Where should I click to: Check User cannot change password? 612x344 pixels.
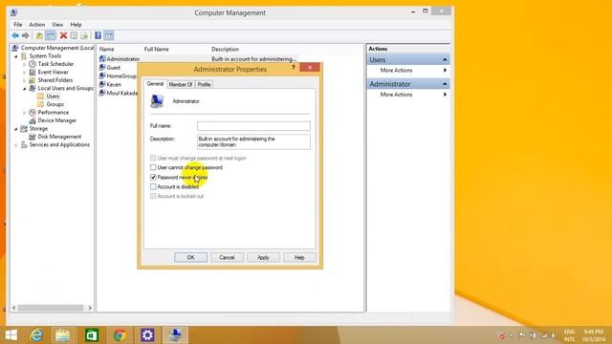pos(153,167)
